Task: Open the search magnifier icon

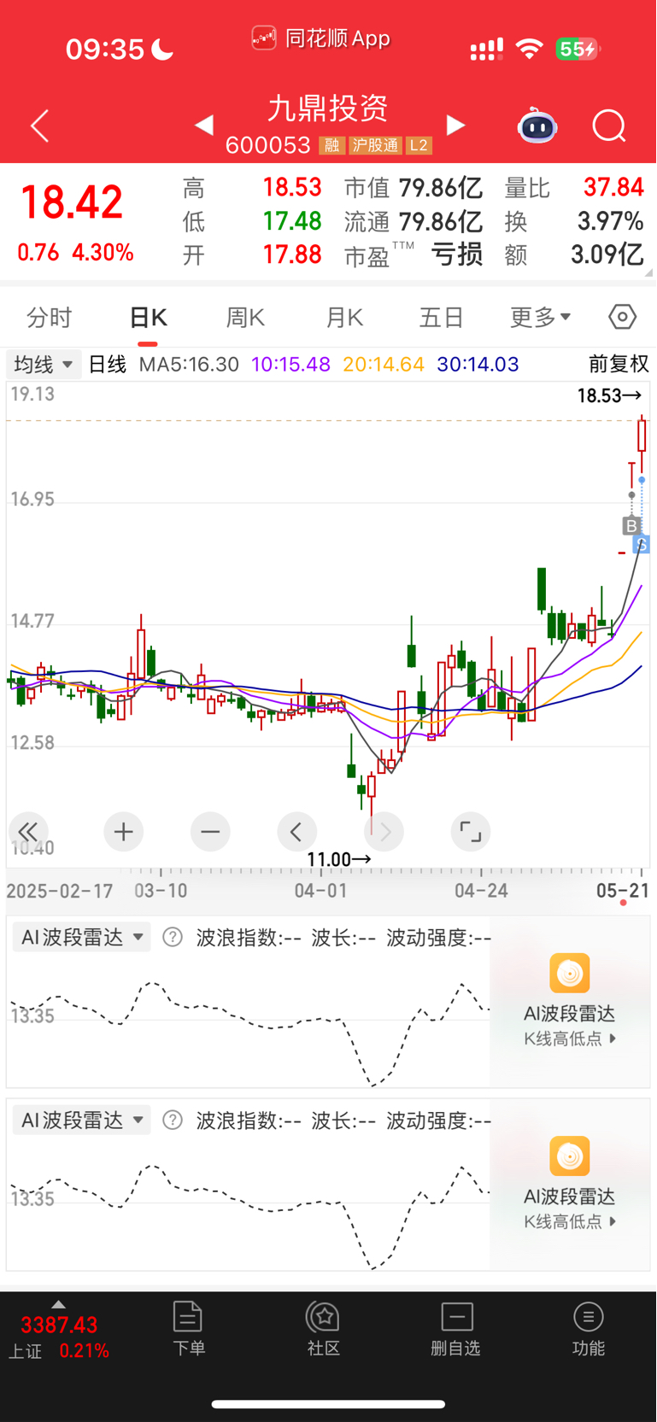Action: (x=609, y=126)
